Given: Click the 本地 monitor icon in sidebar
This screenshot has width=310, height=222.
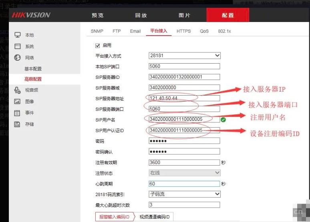Looking at the screenshot, I should (x=18, y=35).
